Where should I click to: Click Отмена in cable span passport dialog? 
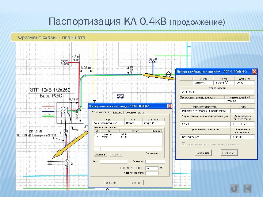[229, 153]
